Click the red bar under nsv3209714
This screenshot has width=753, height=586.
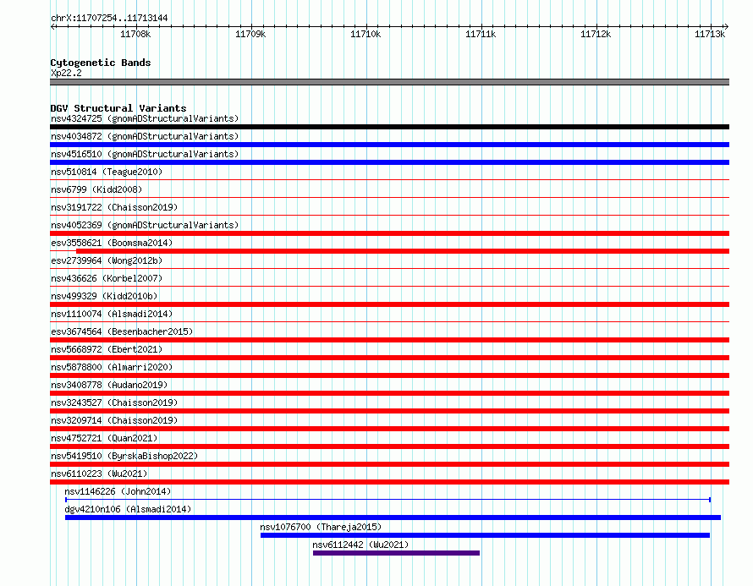pyautogui.click(x=389, y=429)
